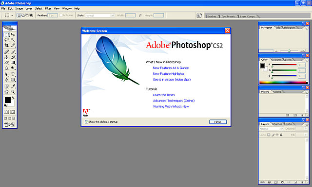312x187 pixels.
Task: Open the Navigator palette menu arrow
Action: click(307, 28)
